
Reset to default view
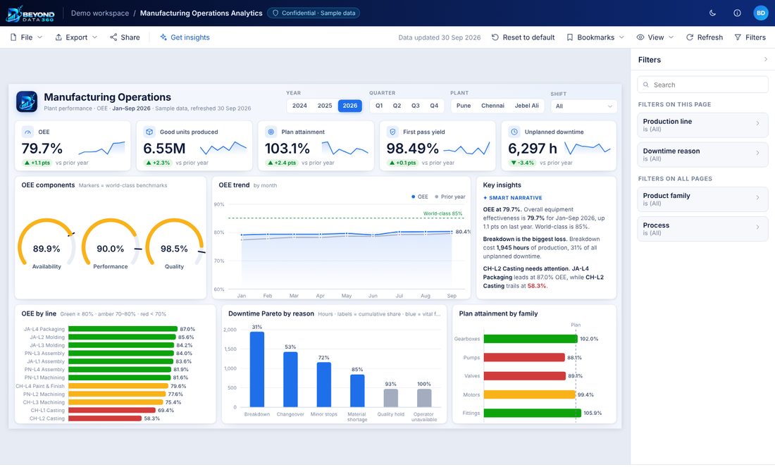(x=523, y=37)
